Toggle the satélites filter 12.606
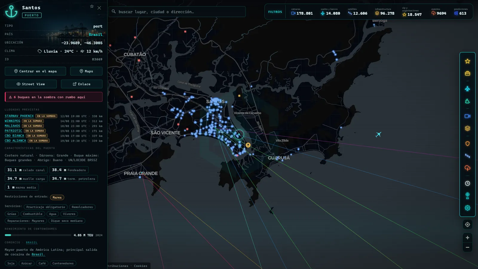This screenshot has width=478, height=269. pos(358,12)
